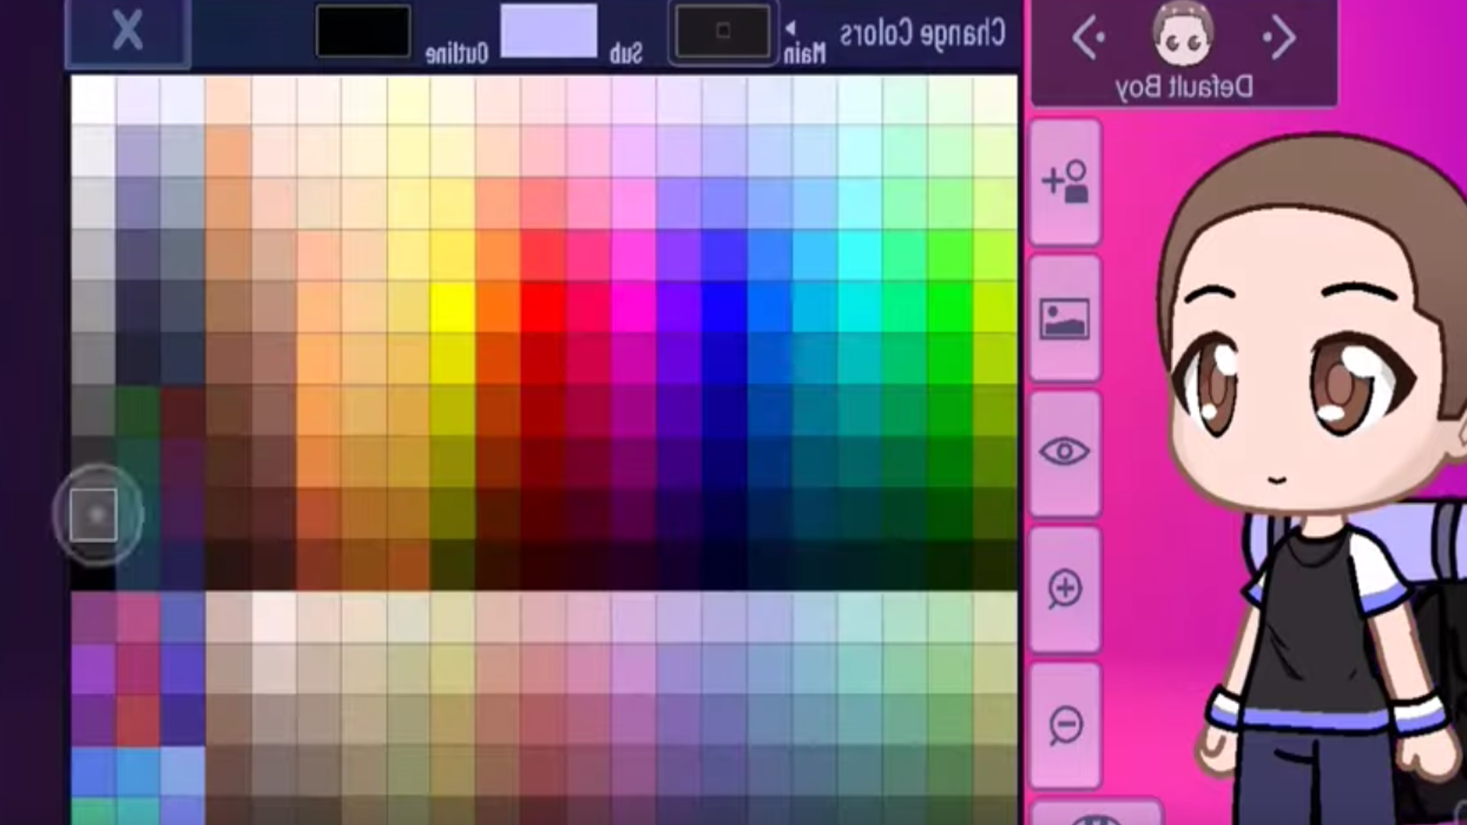Image resolution: width=1467 pixels, height=825 pixels.
Task: Click the add character icon in sidebar
Action: coord(1065,182)
